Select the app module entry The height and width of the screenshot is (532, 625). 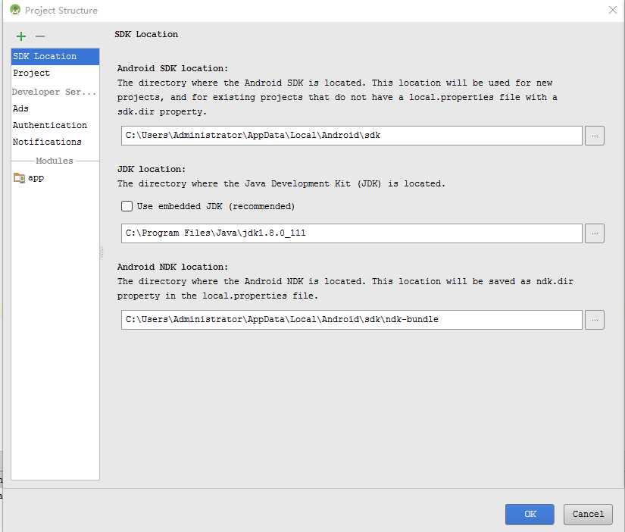(55, 177)
